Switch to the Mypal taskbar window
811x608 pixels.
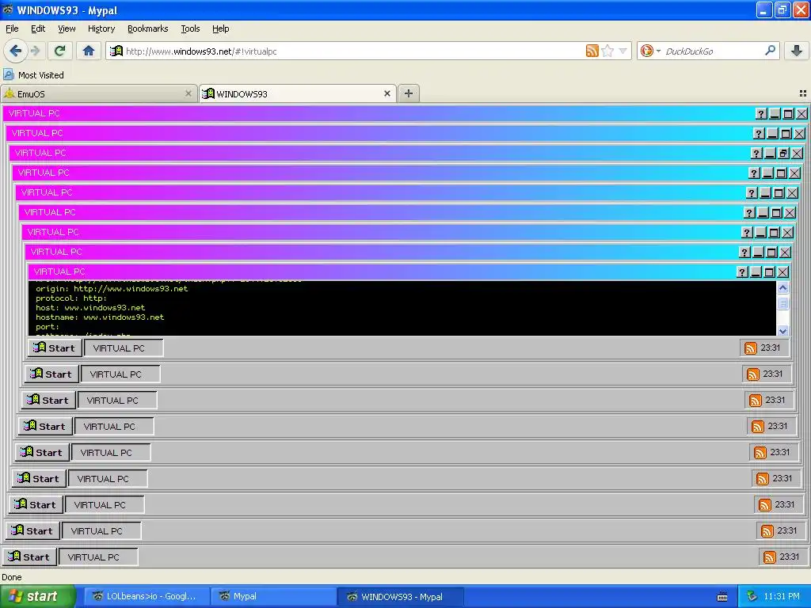pyautogui.click(x=273, y=596)
